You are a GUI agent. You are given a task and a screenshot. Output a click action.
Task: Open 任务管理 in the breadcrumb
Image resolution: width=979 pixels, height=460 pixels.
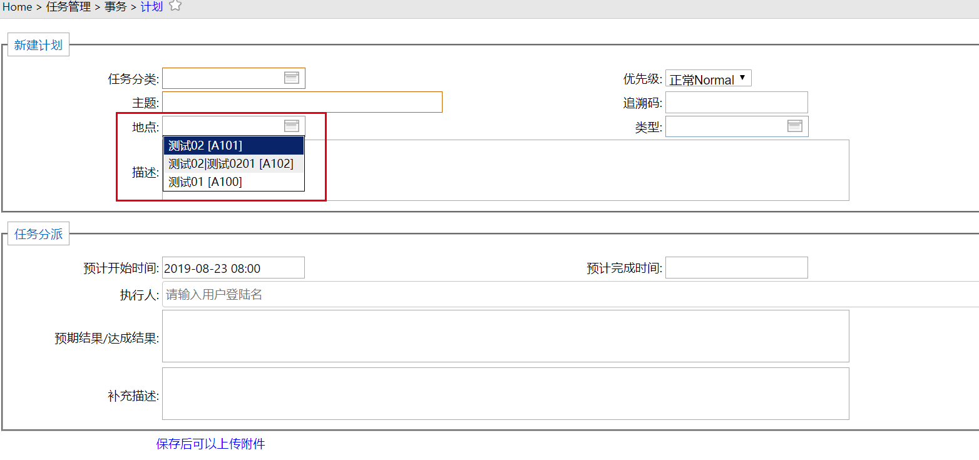click(x=68, y=7)
